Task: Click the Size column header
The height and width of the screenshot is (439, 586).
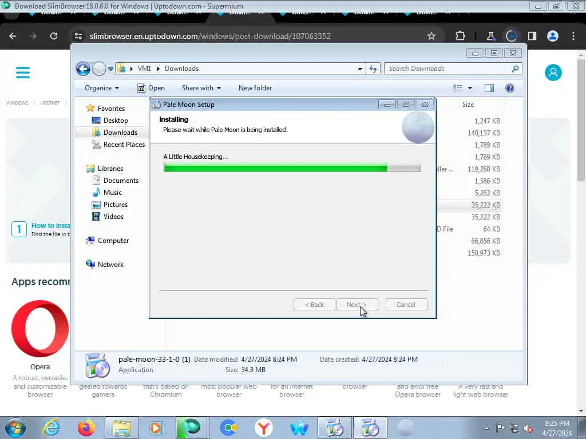Action: (x=468, y=105)
